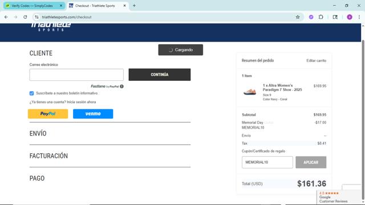Click the Subtotal $169.95 value
Image resolution: width=365 pixels, height=205 pixels.
point(319,115)
